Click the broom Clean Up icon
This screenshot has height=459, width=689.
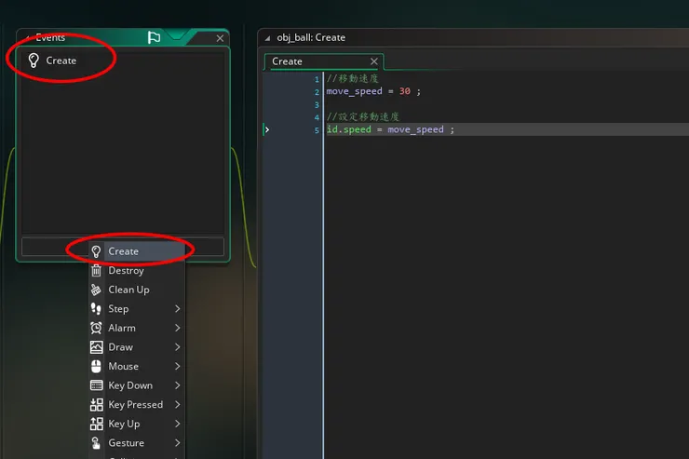96,290
